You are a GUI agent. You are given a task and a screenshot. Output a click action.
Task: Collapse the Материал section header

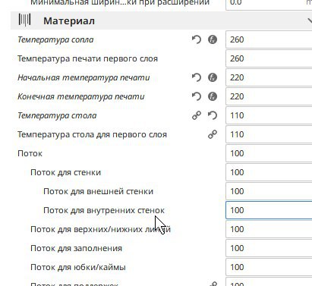point(161,20)
